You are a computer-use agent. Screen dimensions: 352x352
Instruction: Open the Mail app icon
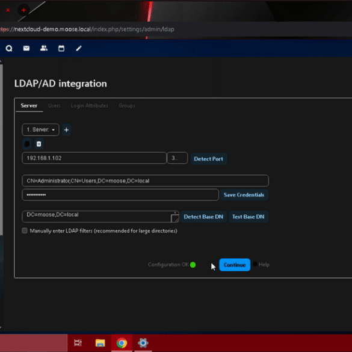[26, 48]
